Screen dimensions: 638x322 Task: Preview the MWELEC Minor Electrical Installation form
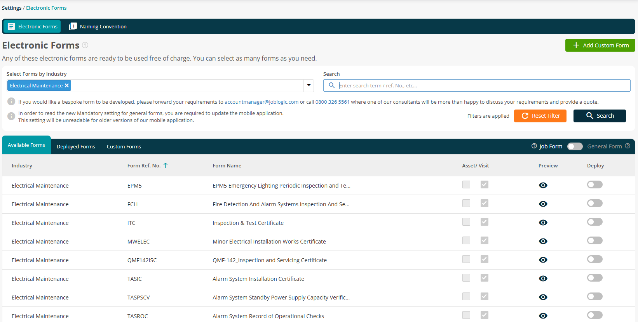[543, 241]
